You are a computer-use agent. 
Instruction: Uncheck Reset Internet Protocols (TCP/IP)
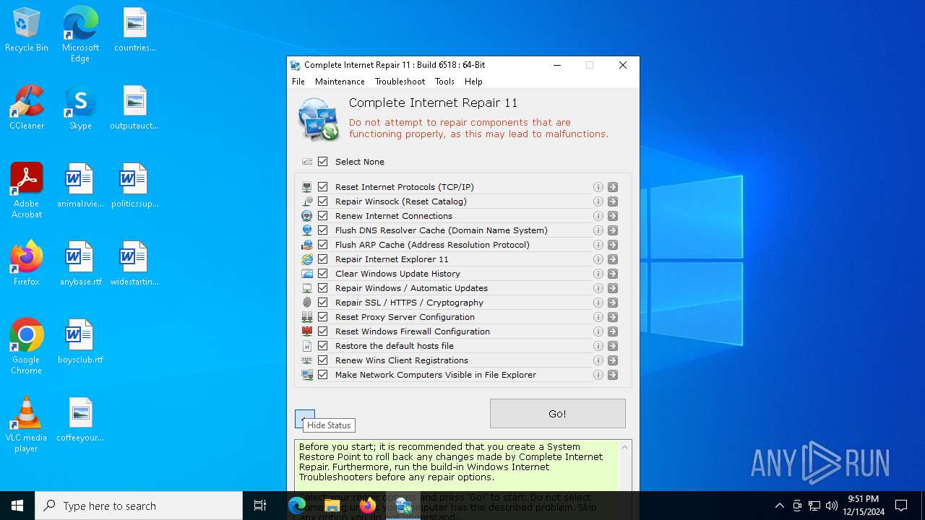pos(323,187)
